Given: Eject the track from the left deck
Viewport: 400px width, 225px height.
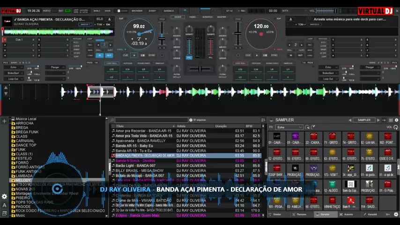Looking at the screenshot, I should click(x=110, y=19).
